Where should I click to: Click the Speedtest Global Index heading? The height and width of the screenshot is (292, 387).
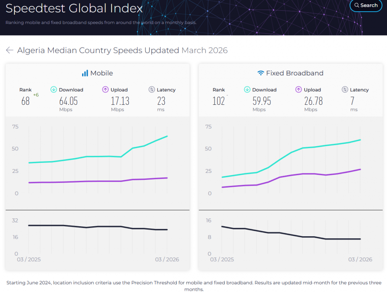pos(74,9)
